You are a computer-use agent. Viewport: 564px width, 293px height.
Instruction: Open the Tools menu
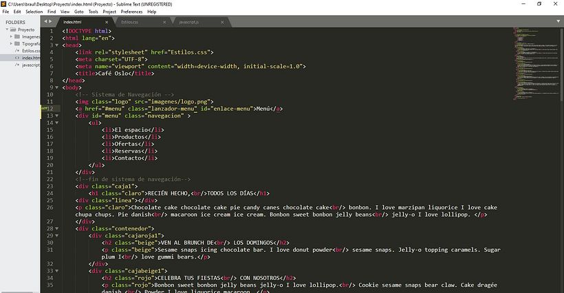click(x=94, y=12)
